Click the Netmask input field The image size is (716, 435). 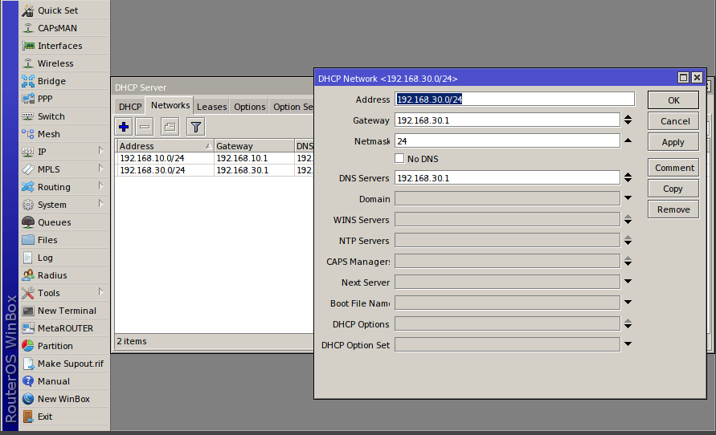point(507,141)
